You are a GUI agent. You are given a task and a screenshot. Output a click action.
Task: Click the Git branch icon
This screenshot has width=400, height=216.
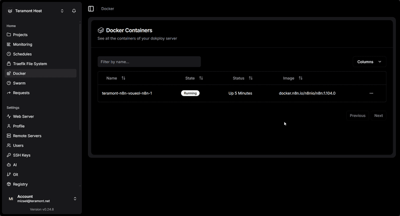pos(9,174)
